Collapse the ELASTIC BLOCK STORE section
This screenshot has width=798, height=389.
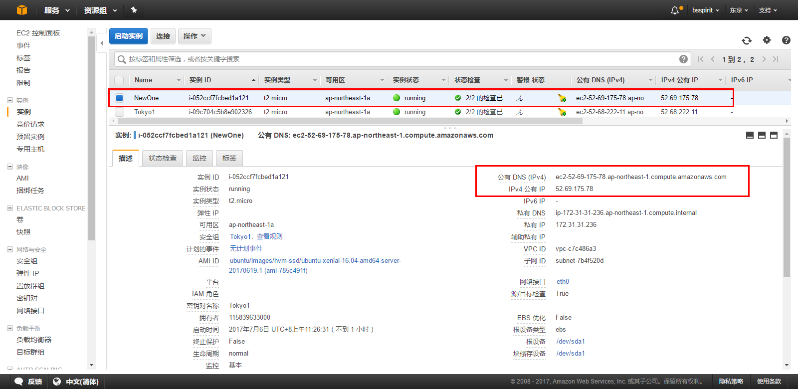coord(10,208)
